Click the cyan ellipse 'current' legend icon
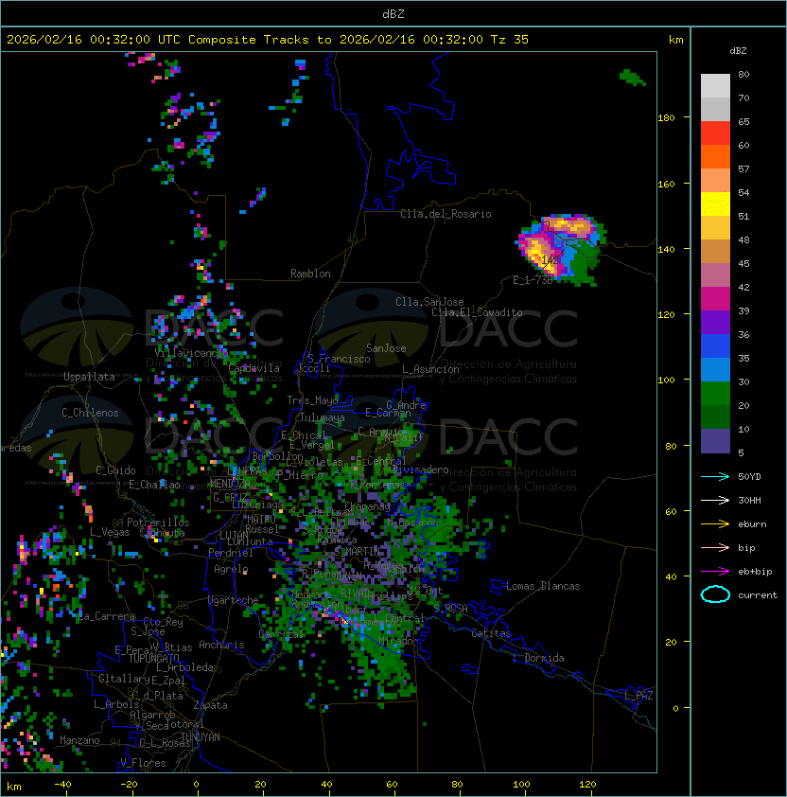787x797 pixels. click(x=715, y=594)
